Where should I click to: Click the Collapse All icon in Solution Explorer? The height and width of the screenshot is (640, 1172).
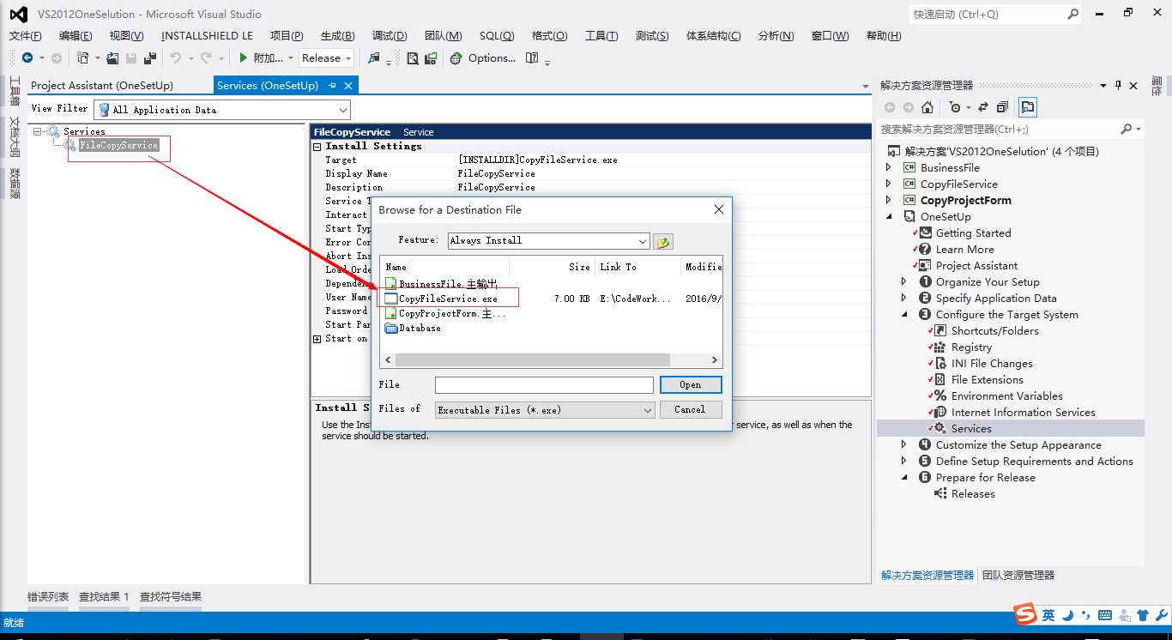pos(1002,107)
